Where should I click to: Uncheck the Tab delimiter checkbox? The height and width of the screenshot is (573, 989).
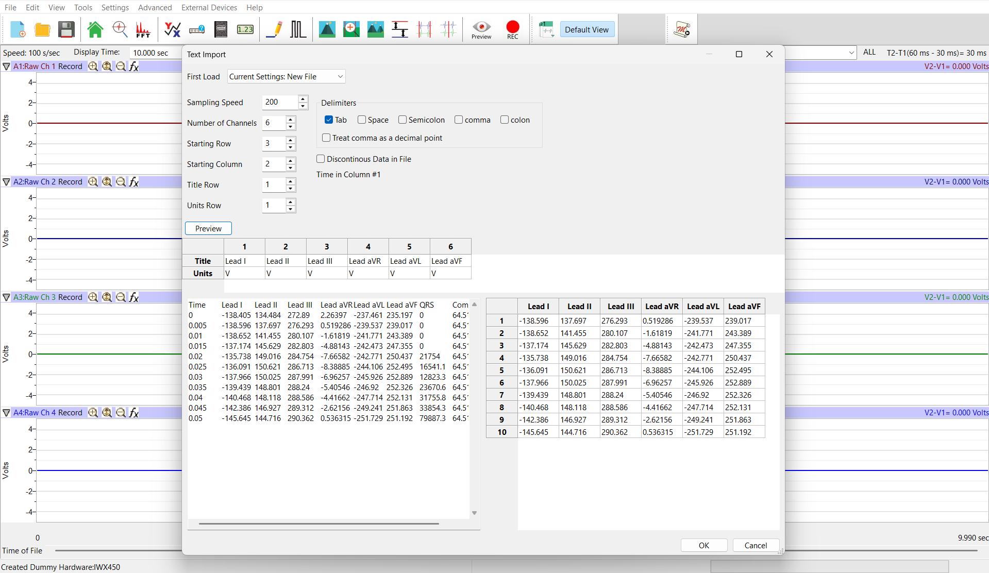(329, 120)
